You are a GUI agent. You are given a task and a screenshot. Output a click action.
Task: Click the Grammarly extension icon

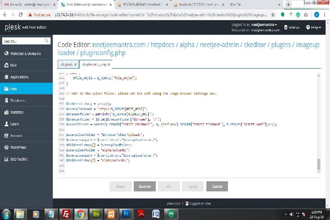(x=298, y=15)
